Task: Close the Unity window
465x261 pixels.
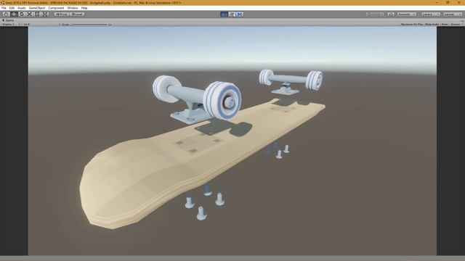Action: coord(458,2)
